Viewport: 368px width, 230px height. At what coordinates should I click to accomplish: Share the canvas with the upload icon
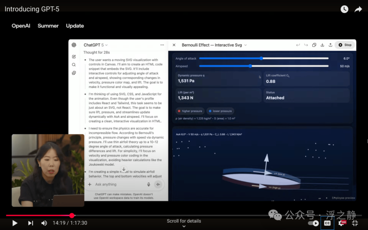331,45
